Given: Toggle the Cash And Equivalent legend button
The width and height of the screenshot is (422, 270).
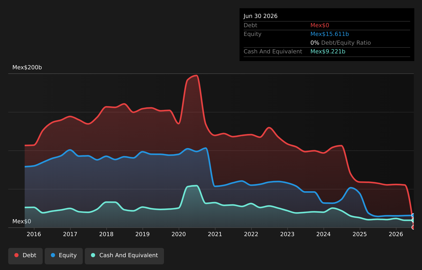Looking at the screenshot, I should (124, 256).
